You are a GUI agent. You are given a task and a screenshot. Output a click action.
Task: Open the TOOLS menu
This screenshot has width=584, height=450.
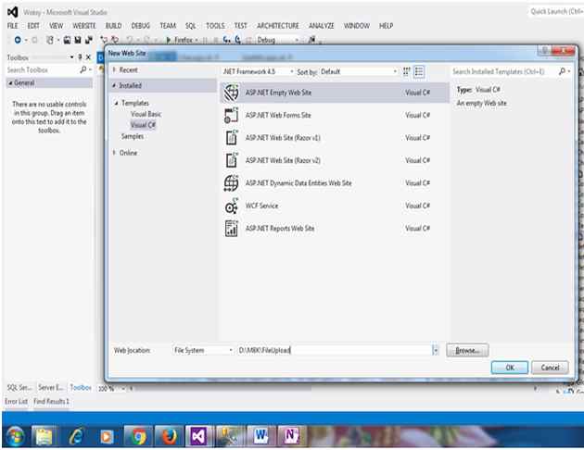[x=215, y=26]
